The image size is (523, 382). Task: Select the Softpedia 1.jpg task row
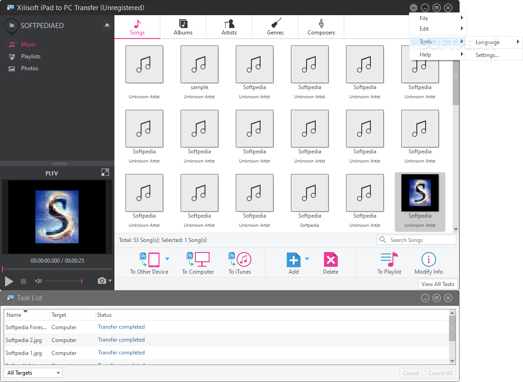(227, 353)
